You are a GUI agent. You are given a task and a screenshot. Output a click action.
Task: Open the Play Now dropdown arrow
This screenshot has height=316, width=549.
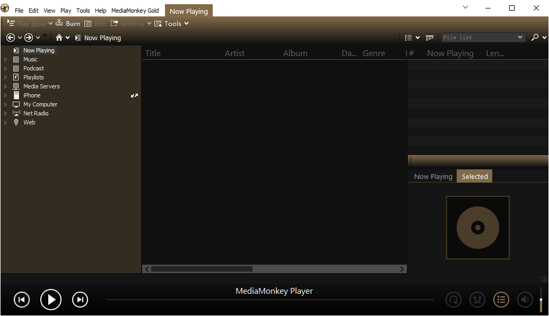[50, 23]
